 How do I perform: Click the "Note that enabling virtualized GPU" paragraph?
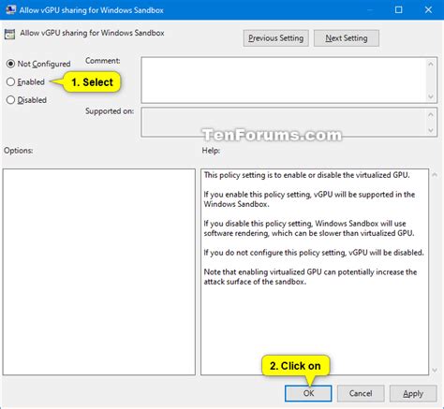point(310,277)
